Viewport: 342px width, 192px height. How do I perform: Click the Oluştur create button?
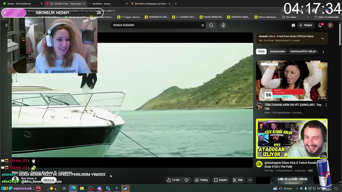(305, 25)
